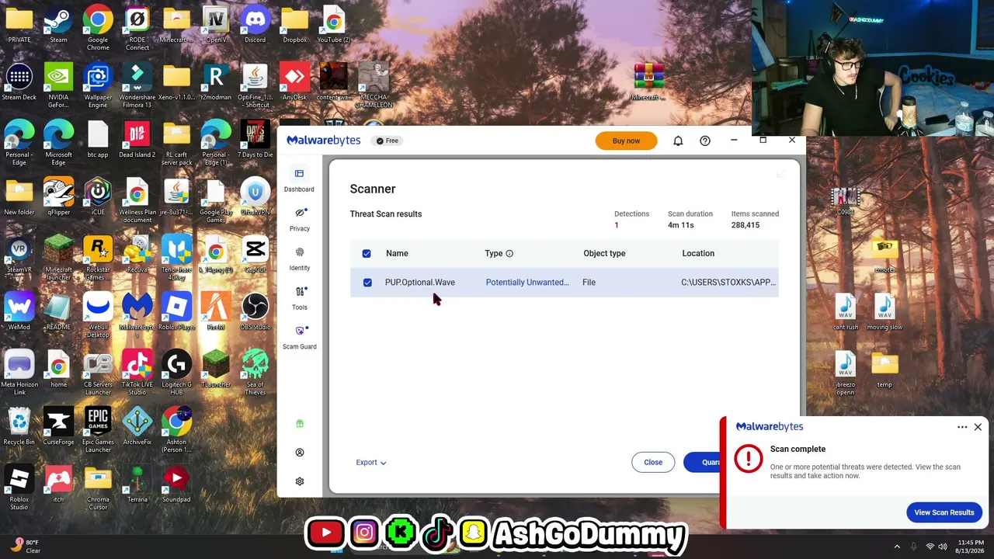Sort results by Object type column
The height and width of the screenshot is (559, 994).
pyautogui.click(x=604, y=253)
